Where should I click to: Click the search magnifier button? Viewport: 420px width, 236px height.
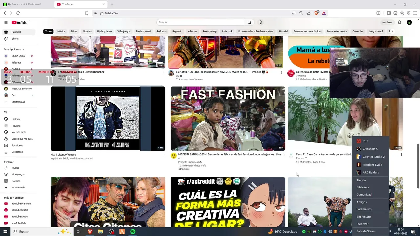tap(249, 22)
